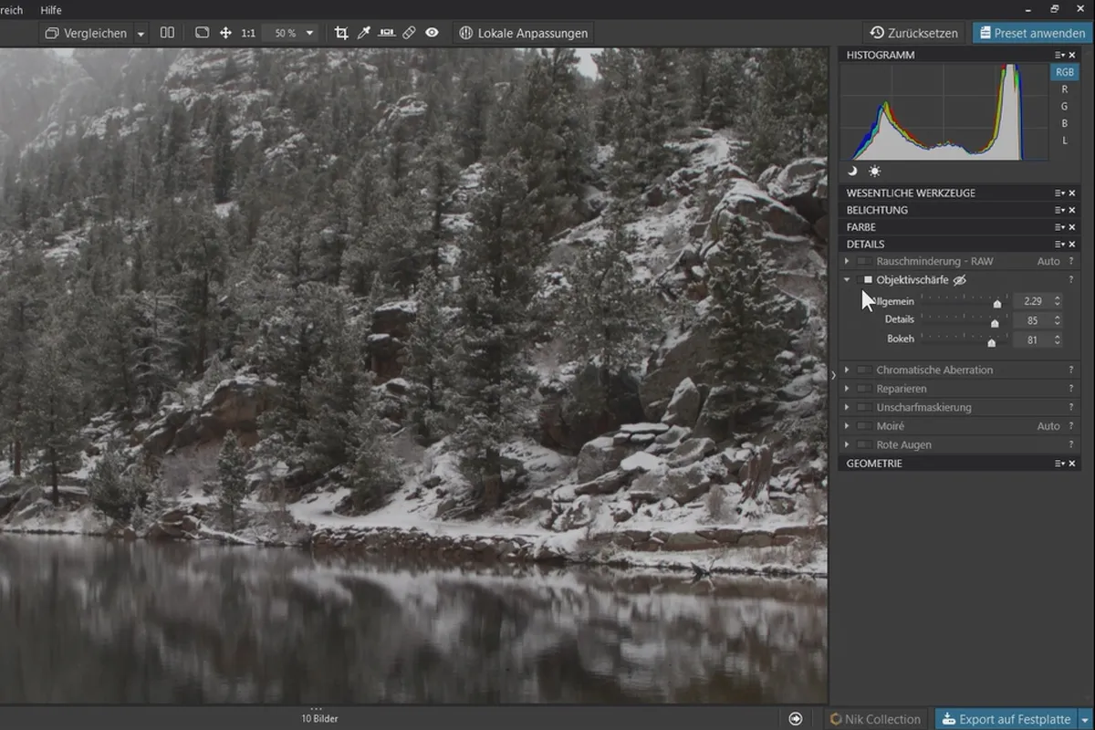Image resolution: width=1095 pixels, height=730 pixels.
Task: Select R histogram channel
Action: click(x=1064, y=89)
